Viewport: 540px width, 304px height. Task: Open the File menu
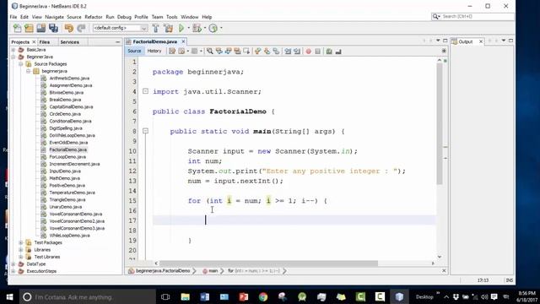(x=13, y=17)
